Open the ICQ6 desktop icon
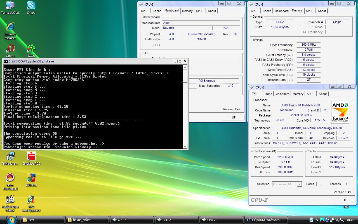The height and width of the screenshot is (224, 358). tap(31, 50)
